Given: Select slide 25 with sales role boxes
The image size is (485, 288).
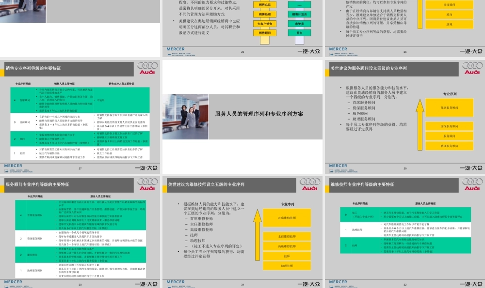Looking at the screenshot, I should tap(242, 28).
